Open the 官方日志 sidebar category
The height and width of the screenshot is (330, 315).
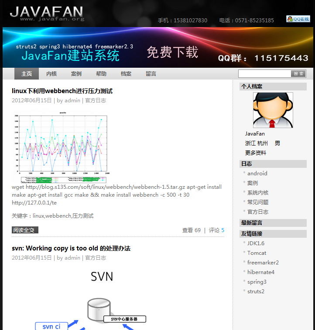pyautogui.click(x=258, y=212)
